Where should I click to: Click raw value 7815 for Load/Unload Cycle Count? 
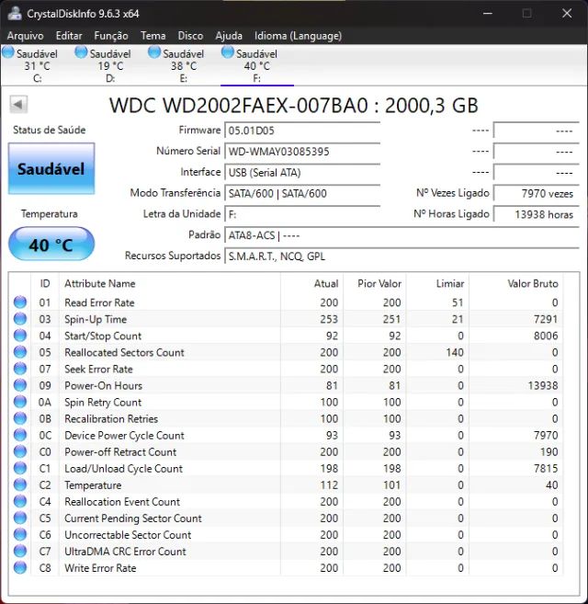pos(546,469)
